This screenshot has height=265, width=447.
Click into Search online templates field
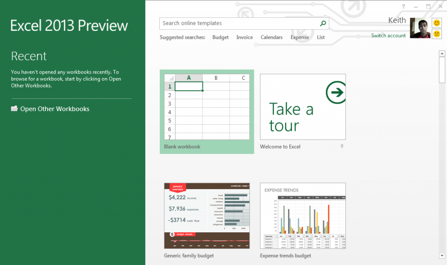tap(244, 24)
